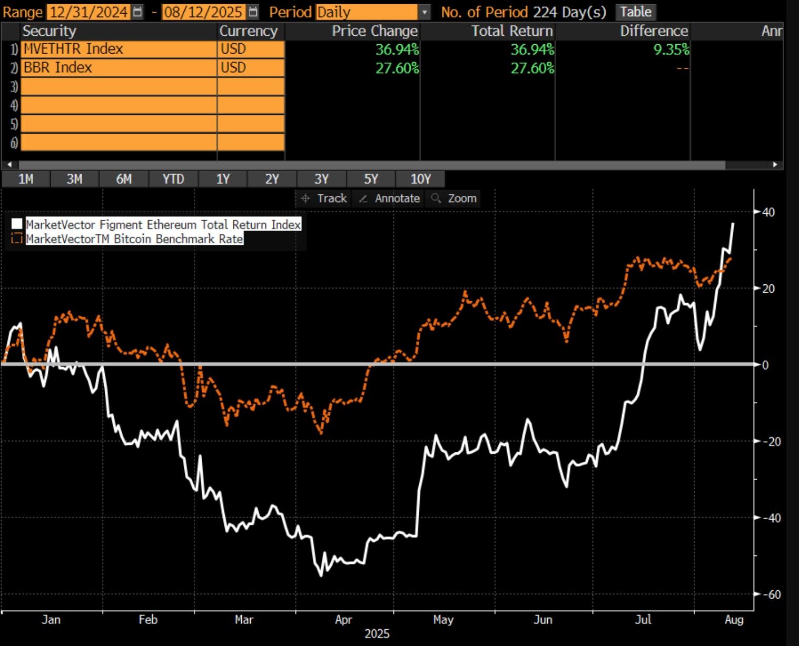
Task: Switch to the YTD range tab
Action: [x=173, y=179]
